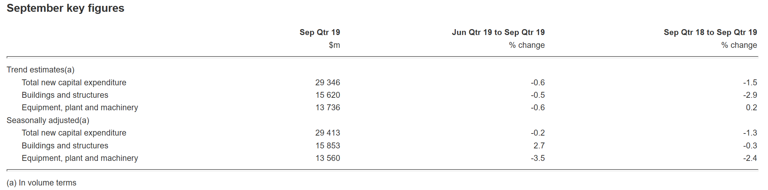Click the value 15 853
Viewport: 768px width, 190px height.
(327, 146)
